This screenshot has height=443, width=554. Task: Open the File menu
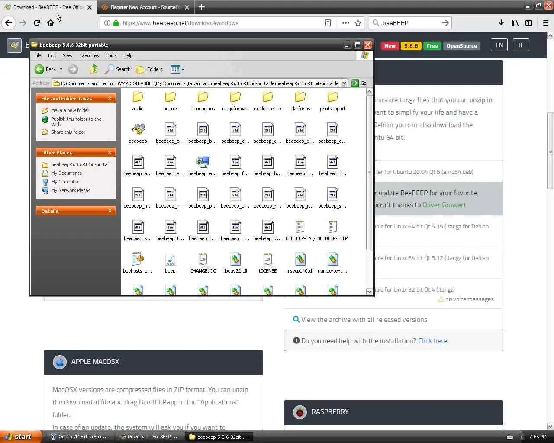point(38,55)
